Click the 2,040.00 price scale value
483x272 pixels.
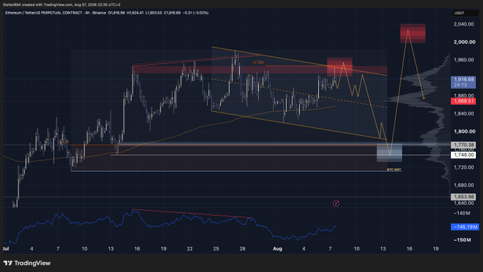click(x=464, y=24)
